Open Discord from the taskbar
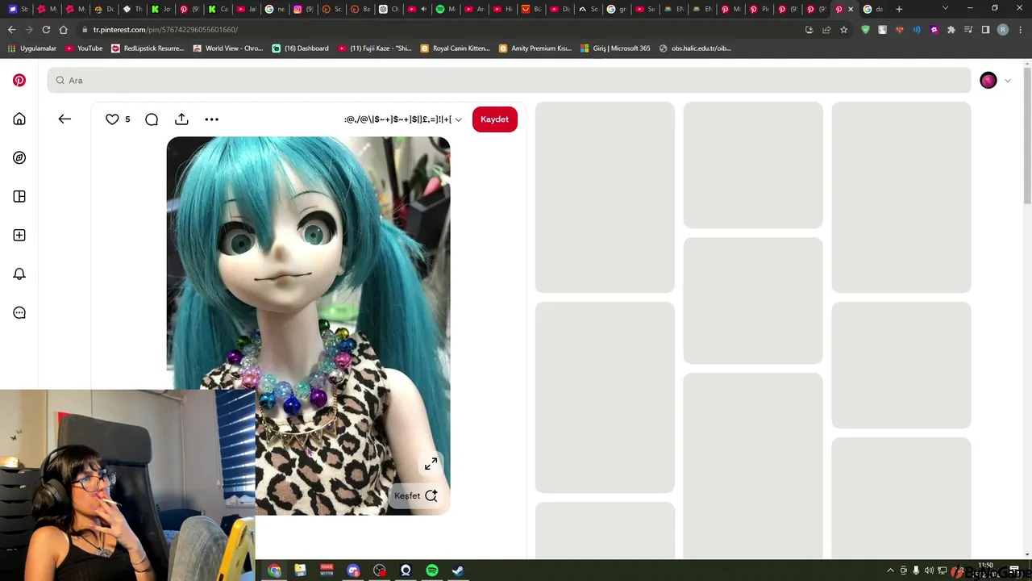This screenshot has width=1032, height=581. point(353,571)
